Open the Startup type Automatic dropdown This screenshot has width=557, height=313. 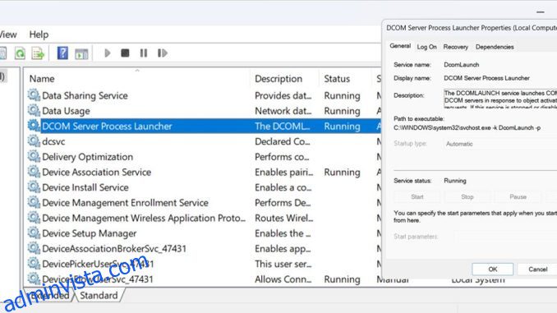coord(500,144)
